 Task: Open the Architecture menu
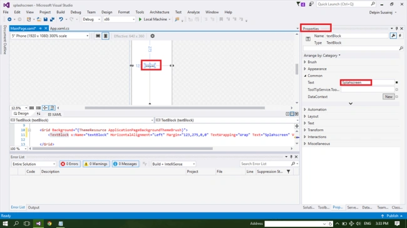tap(160, 12)
